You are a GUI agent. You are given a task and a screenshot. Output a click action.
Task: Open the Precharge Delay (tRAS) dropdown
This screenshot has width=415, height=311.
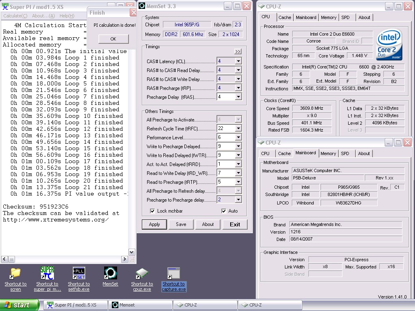238,97
